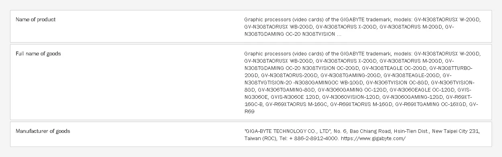Click the GVIS-N3060E 12GD model text
Viewport: 502px width, 157px height.
(295, 97)
